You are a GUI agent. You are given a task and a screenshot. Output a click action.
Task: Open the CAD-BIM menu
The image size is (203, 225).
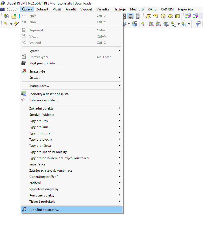pos(167,9)
